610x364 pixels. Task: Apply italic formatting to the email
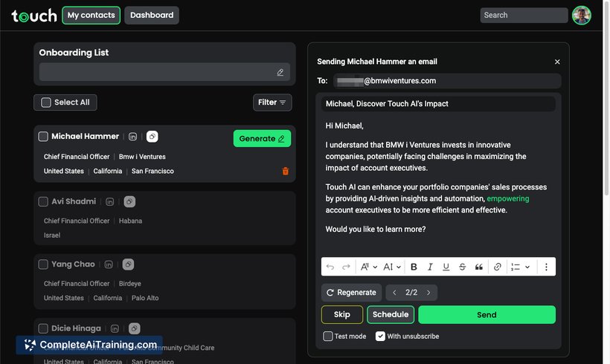coord(430,267)
